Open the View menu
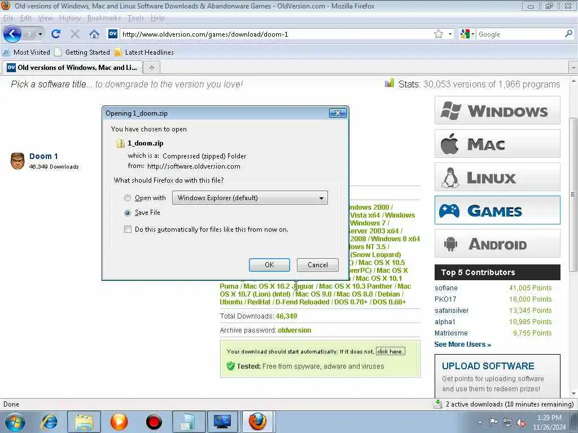 45,18
